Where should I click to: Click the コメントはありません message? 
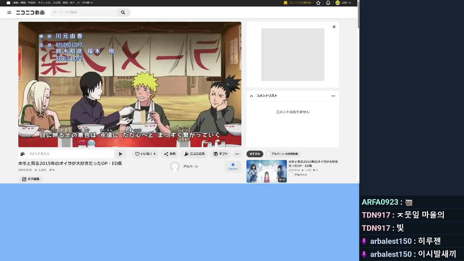click(x=293, y=112)
